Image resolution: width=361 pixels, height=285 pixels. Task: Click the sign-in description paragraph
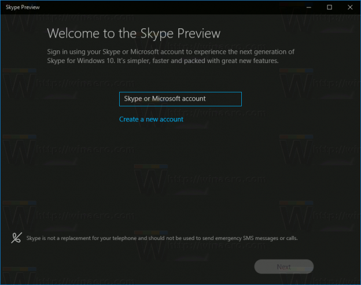coord(171,56)
